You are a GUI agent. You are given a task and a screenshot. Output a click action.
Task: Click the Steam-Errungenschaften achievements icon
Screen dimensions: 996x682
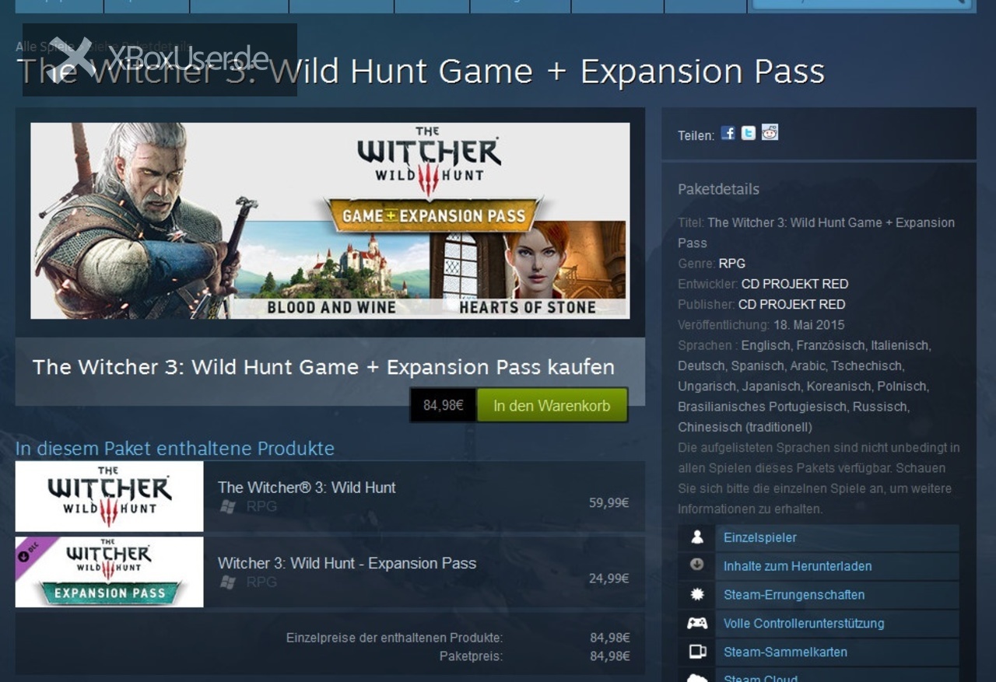click(697, 594)
